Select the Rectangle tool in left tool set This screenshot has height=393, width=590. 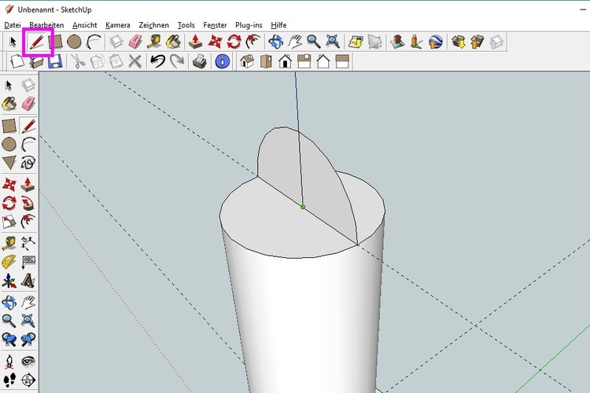pyautogui.click(x=9, y=126)
